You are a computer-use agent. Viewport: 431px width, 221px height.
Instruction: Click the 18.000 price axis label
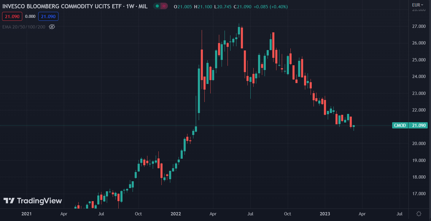tap(419, 177)
